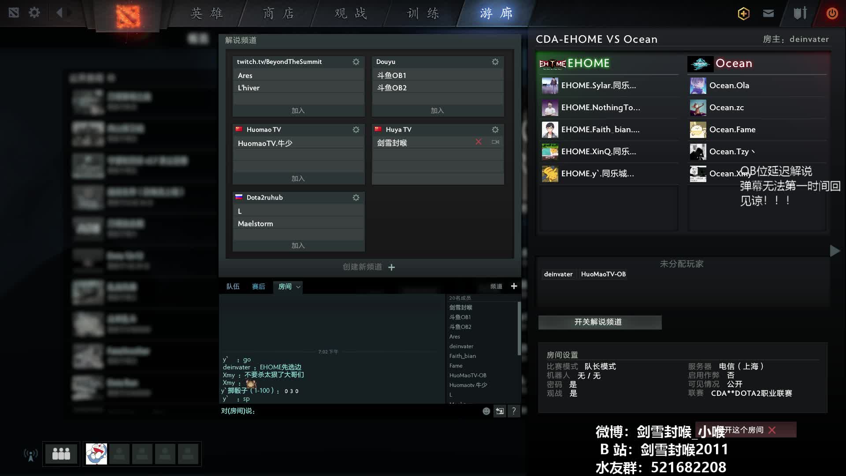Open the mail envelope notifications

point(768,13)
